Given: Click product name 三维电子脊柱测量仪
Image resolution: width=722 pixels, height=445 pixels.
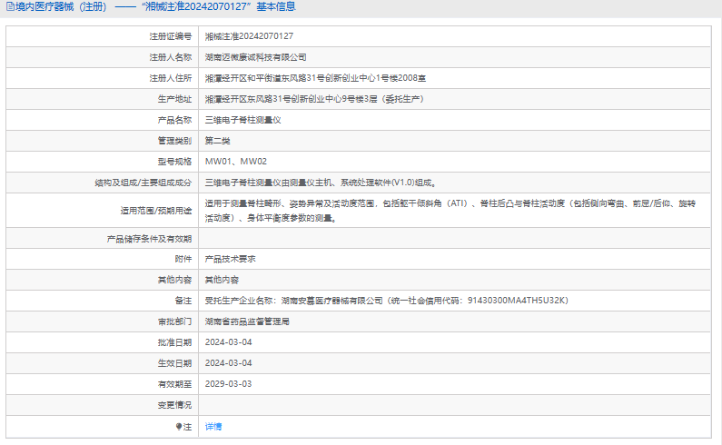Looking at the screenshot, I should coord(242,120).
